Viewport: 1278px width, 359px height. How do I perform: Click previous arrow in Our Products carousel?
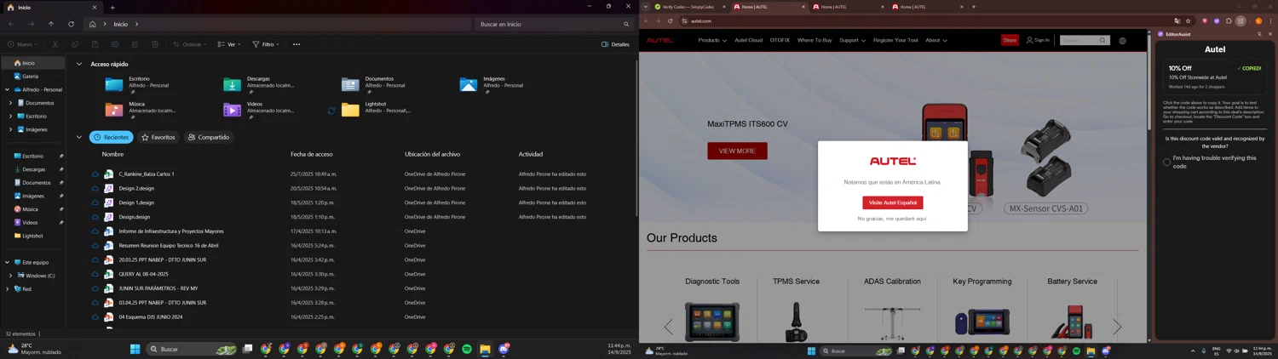click(x=669, y=327)
